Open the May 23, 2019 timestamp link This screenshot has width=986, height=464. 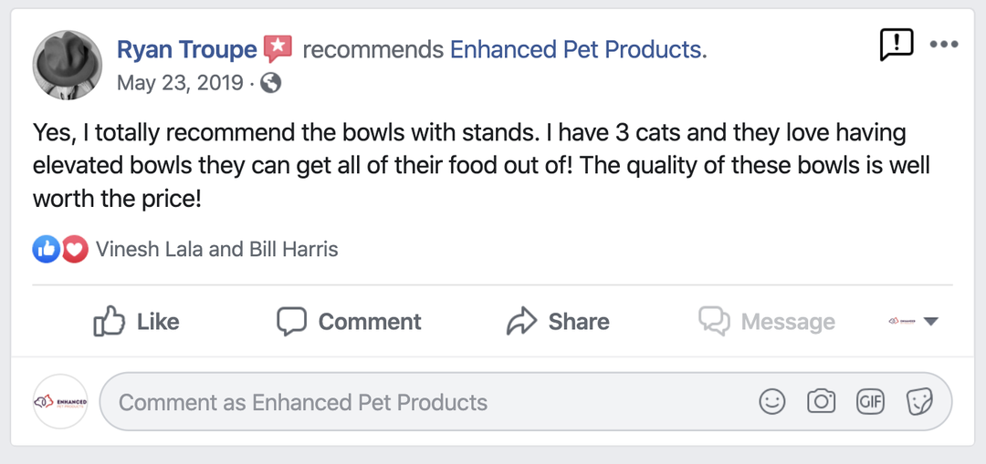coord(180,83)
